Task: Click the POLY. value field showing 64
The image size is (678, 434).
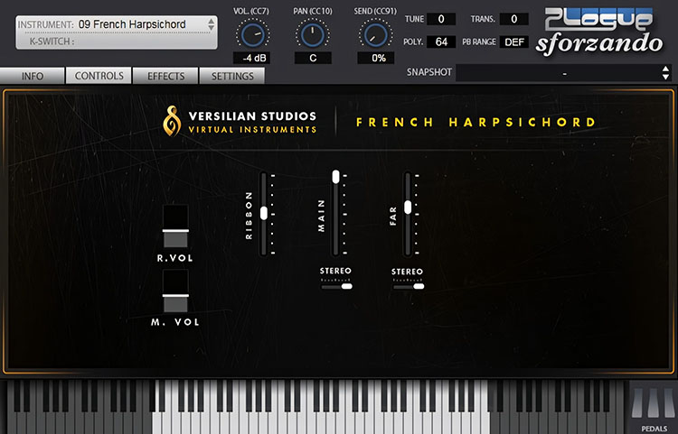Action: click(441, 42)
